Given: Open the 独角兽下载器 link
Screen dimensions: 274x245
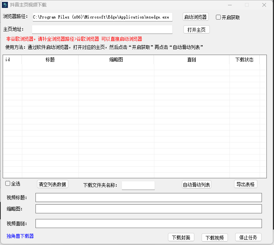Looking at the screenshot, I should pos(20,236).
